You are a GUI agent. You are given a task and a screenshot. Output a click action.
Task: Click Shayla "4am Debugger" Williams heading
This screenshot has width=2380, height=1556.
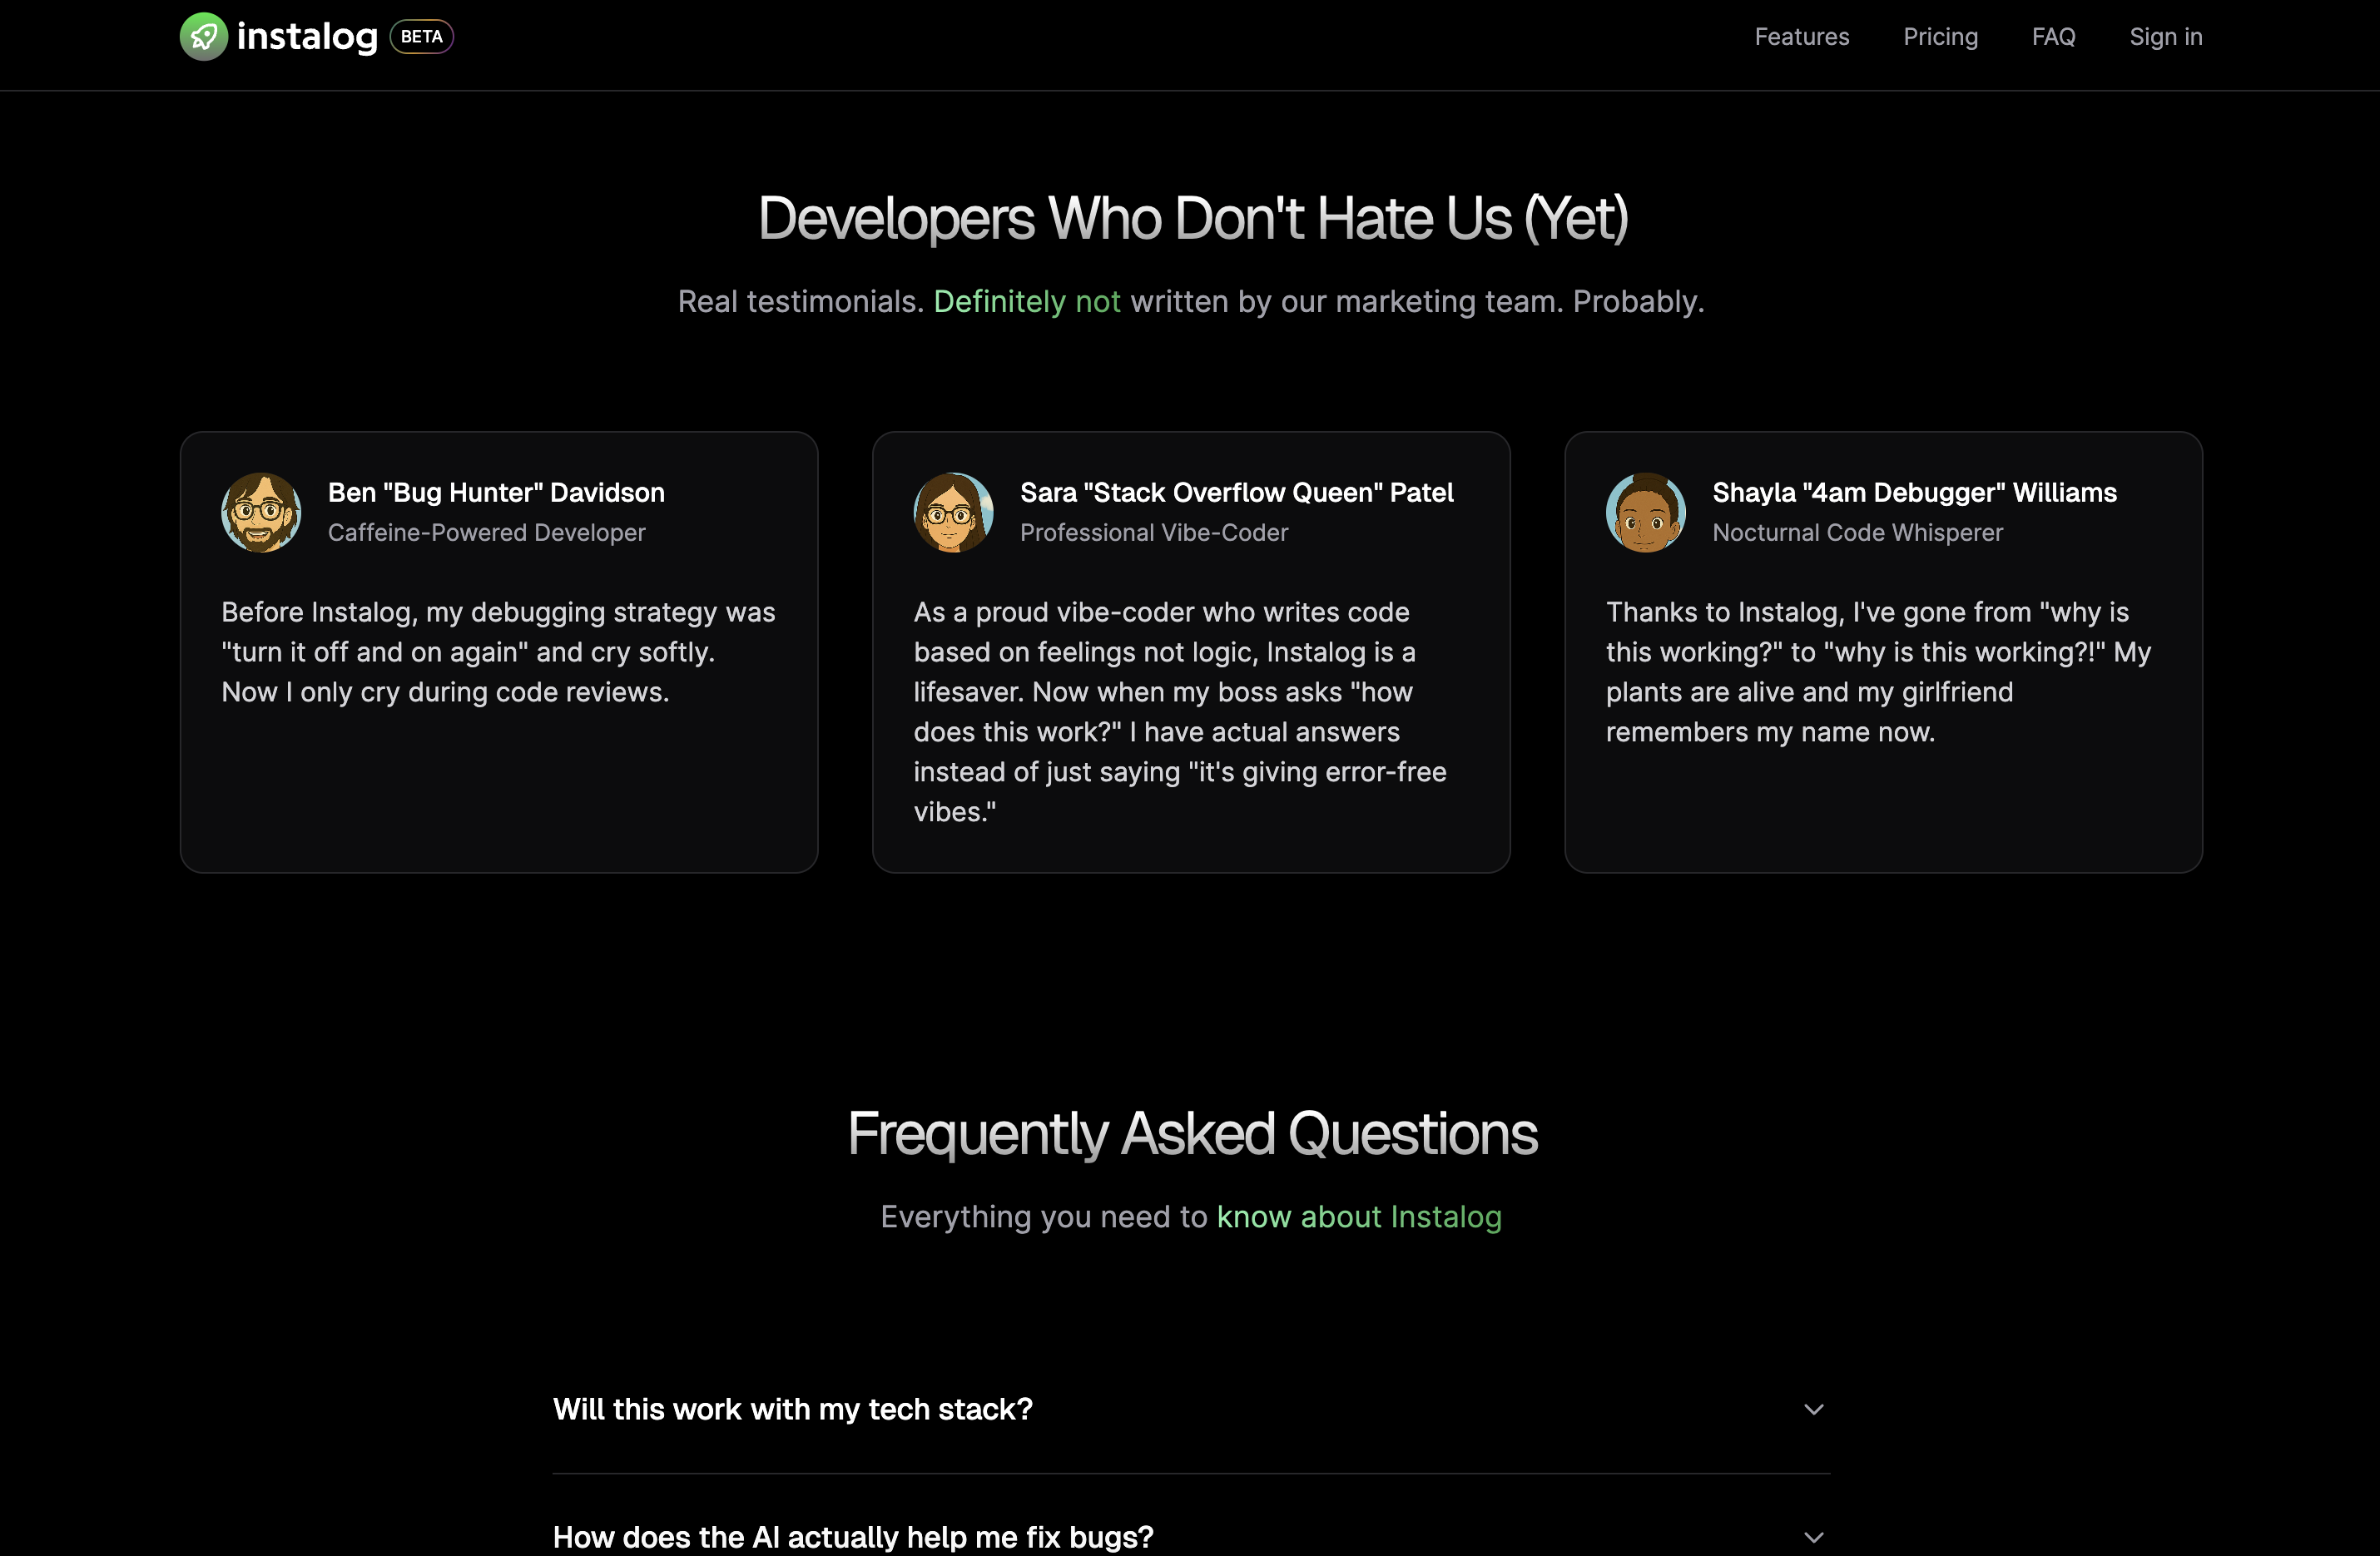click(x=1914, y=493)
